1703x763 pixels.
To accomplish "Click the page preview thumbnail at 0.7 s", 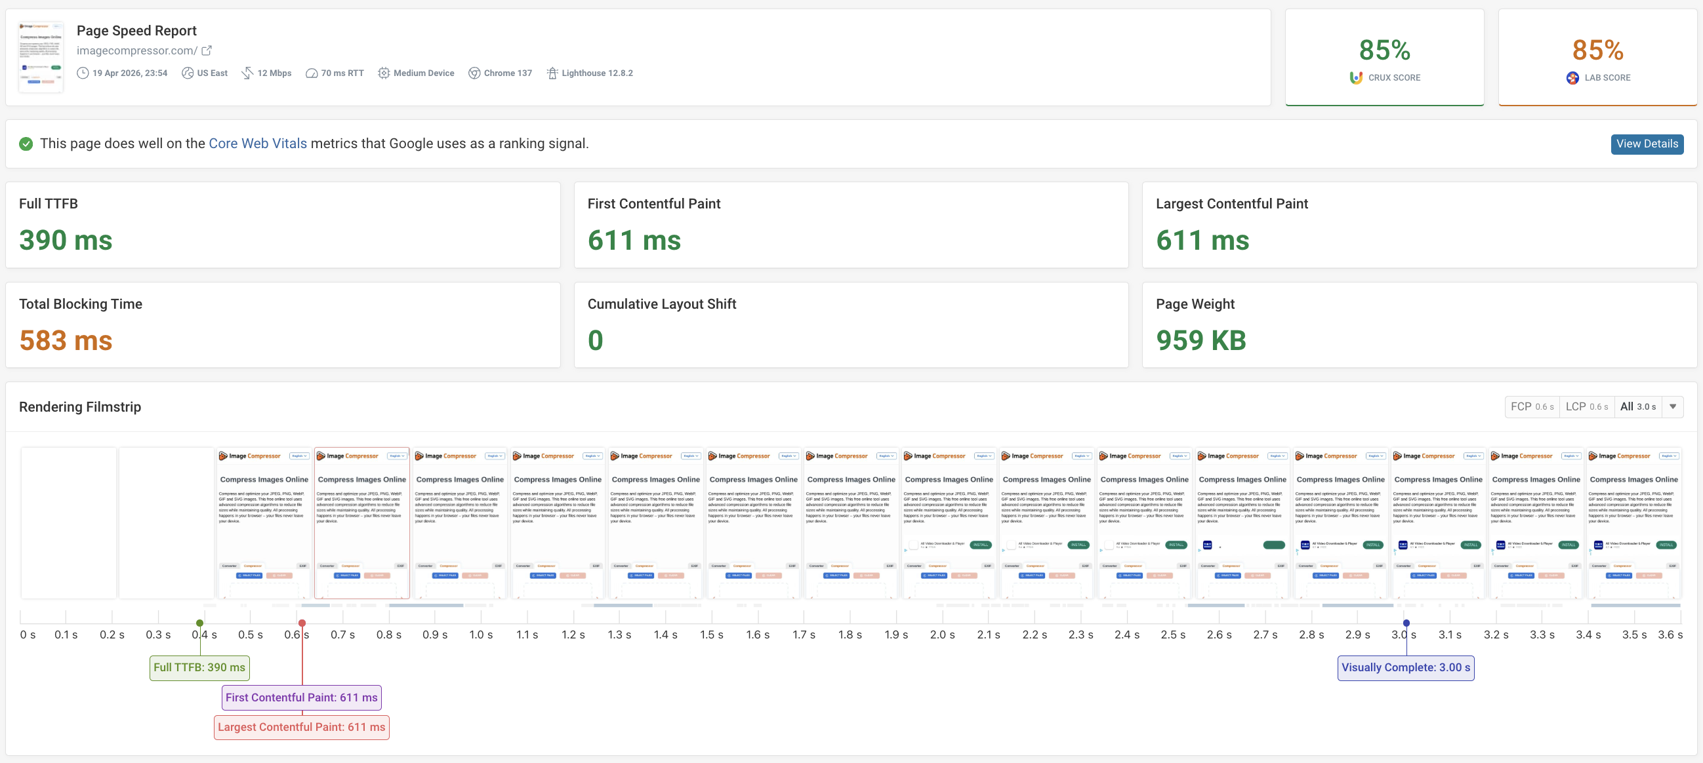I will (x=361, y=523).
